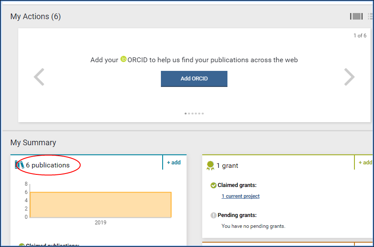
Task: Click the 2019 label under the chart
Action: pos(100,223)
